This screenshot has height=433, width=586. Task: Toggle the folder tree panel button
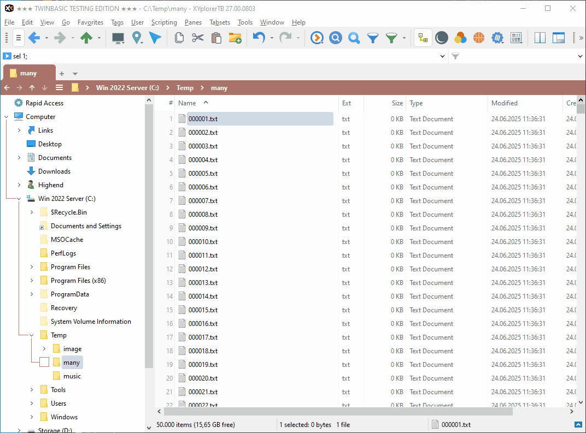(x=422, y=38)
